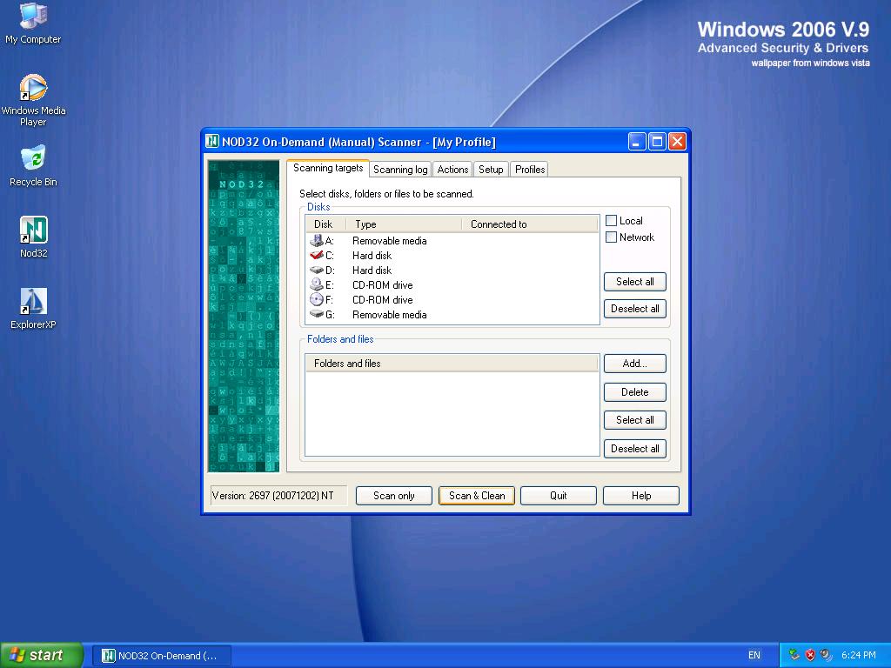Minimize the NOD32 scanner window
891x668 pixels.
tap(637, 142)
